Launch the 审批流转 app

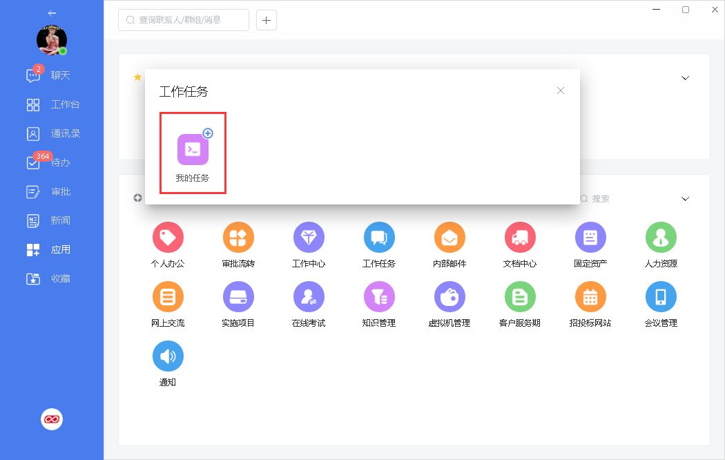pyautogui.click(x=238, y=238)
